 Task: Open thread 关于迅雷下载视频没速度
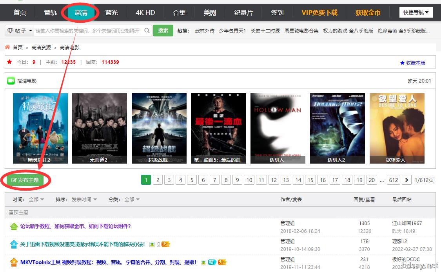(x=82, y=244)
